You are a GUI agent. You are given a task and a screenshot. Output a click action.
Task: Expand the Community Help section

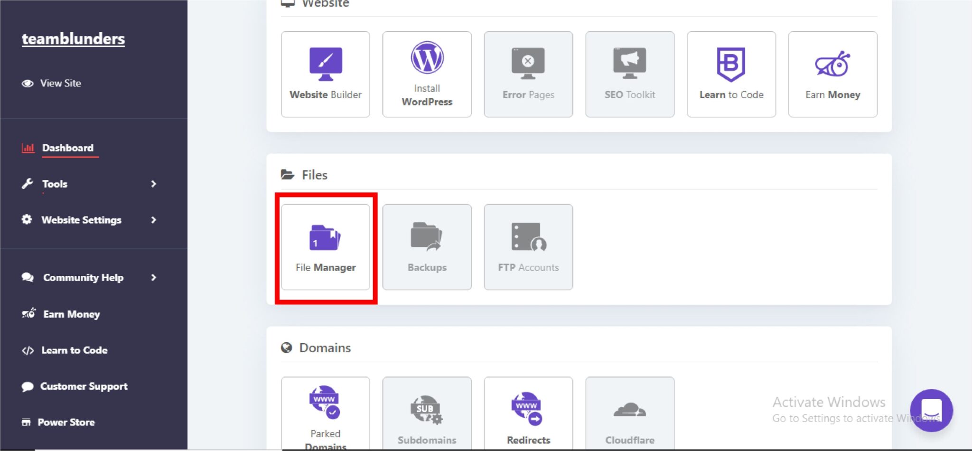(x=83, y=277)
